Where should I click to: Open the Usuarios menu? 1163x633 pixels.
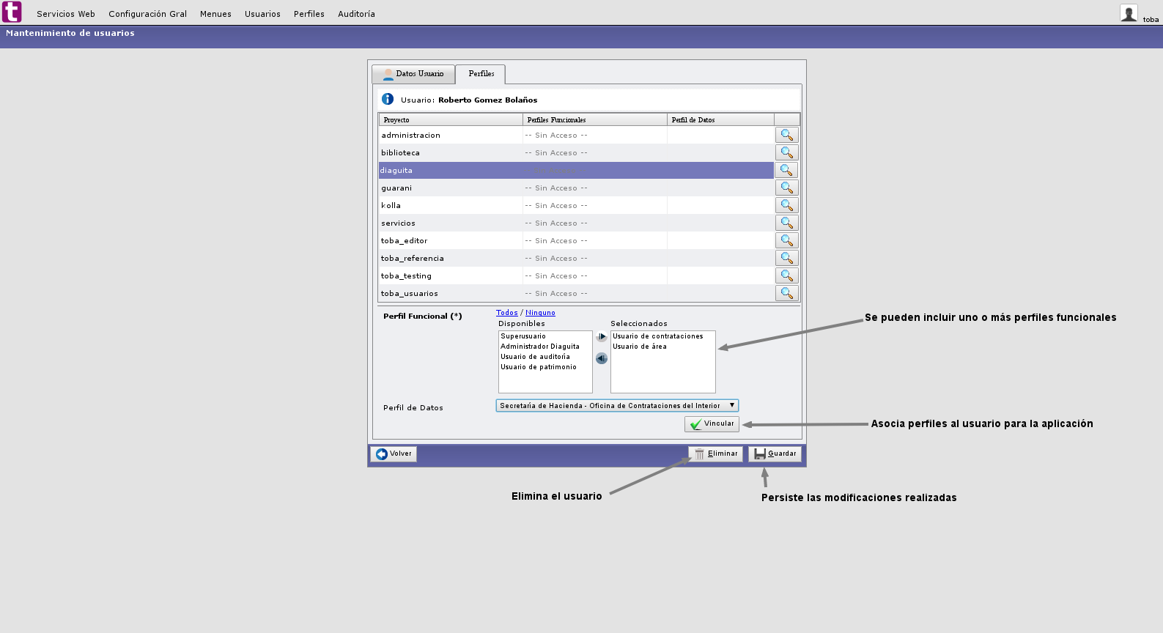coord(262,14)
